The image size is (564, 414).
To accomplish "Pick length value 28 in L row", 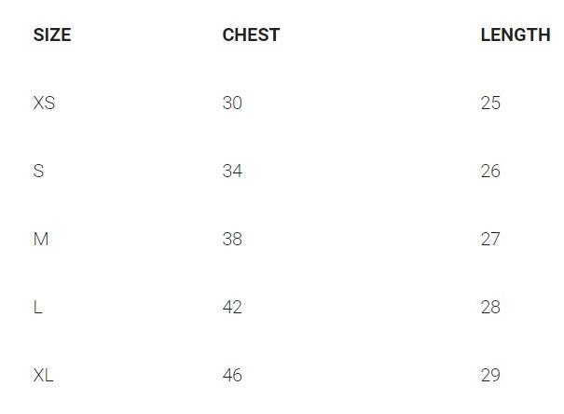I will click(x=490, y=307).
